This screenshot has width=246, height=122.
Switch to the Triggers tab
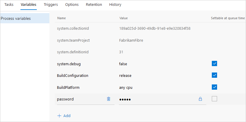(x=51, y=5)
